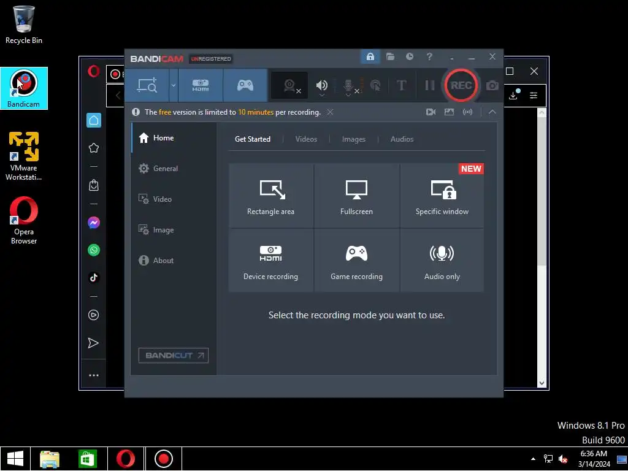The image size is (628, 471).
Task: Show hidden tray icons arrow
Action: point(533,459)
